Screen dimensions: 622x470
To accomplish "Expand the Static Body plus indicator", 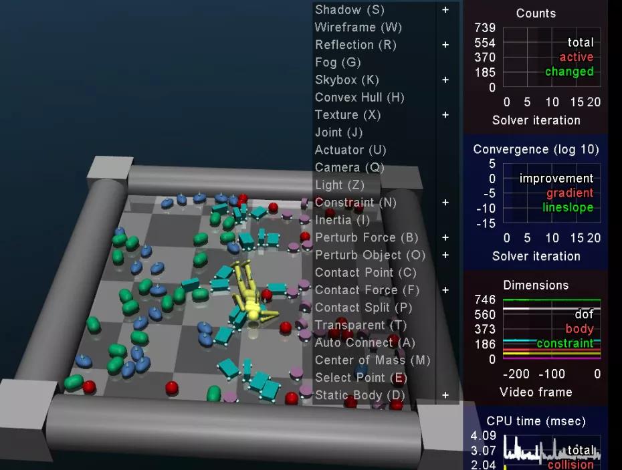I will [445, 395].
